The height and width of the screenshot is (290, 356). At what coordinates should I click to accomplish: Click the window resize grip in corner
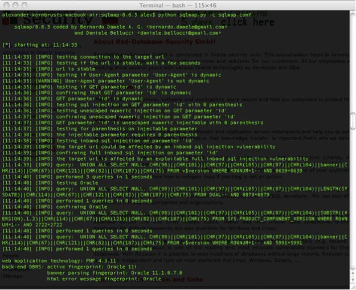(x=351, y=285)
